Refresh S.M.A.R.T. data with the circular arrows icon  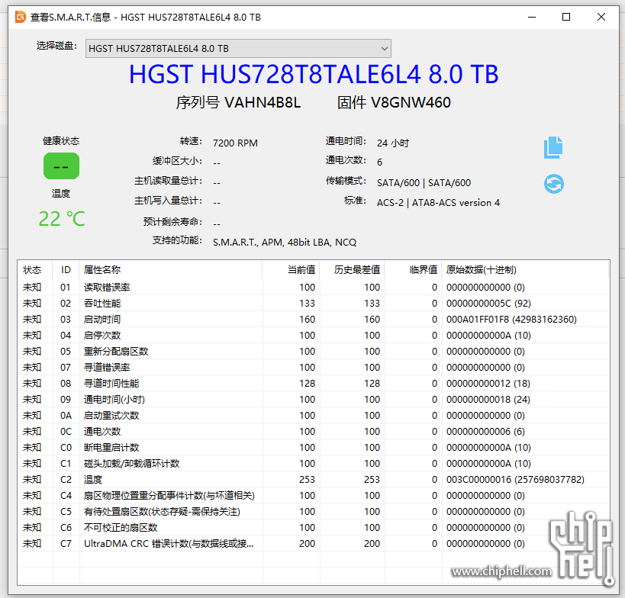click(554, 184)
